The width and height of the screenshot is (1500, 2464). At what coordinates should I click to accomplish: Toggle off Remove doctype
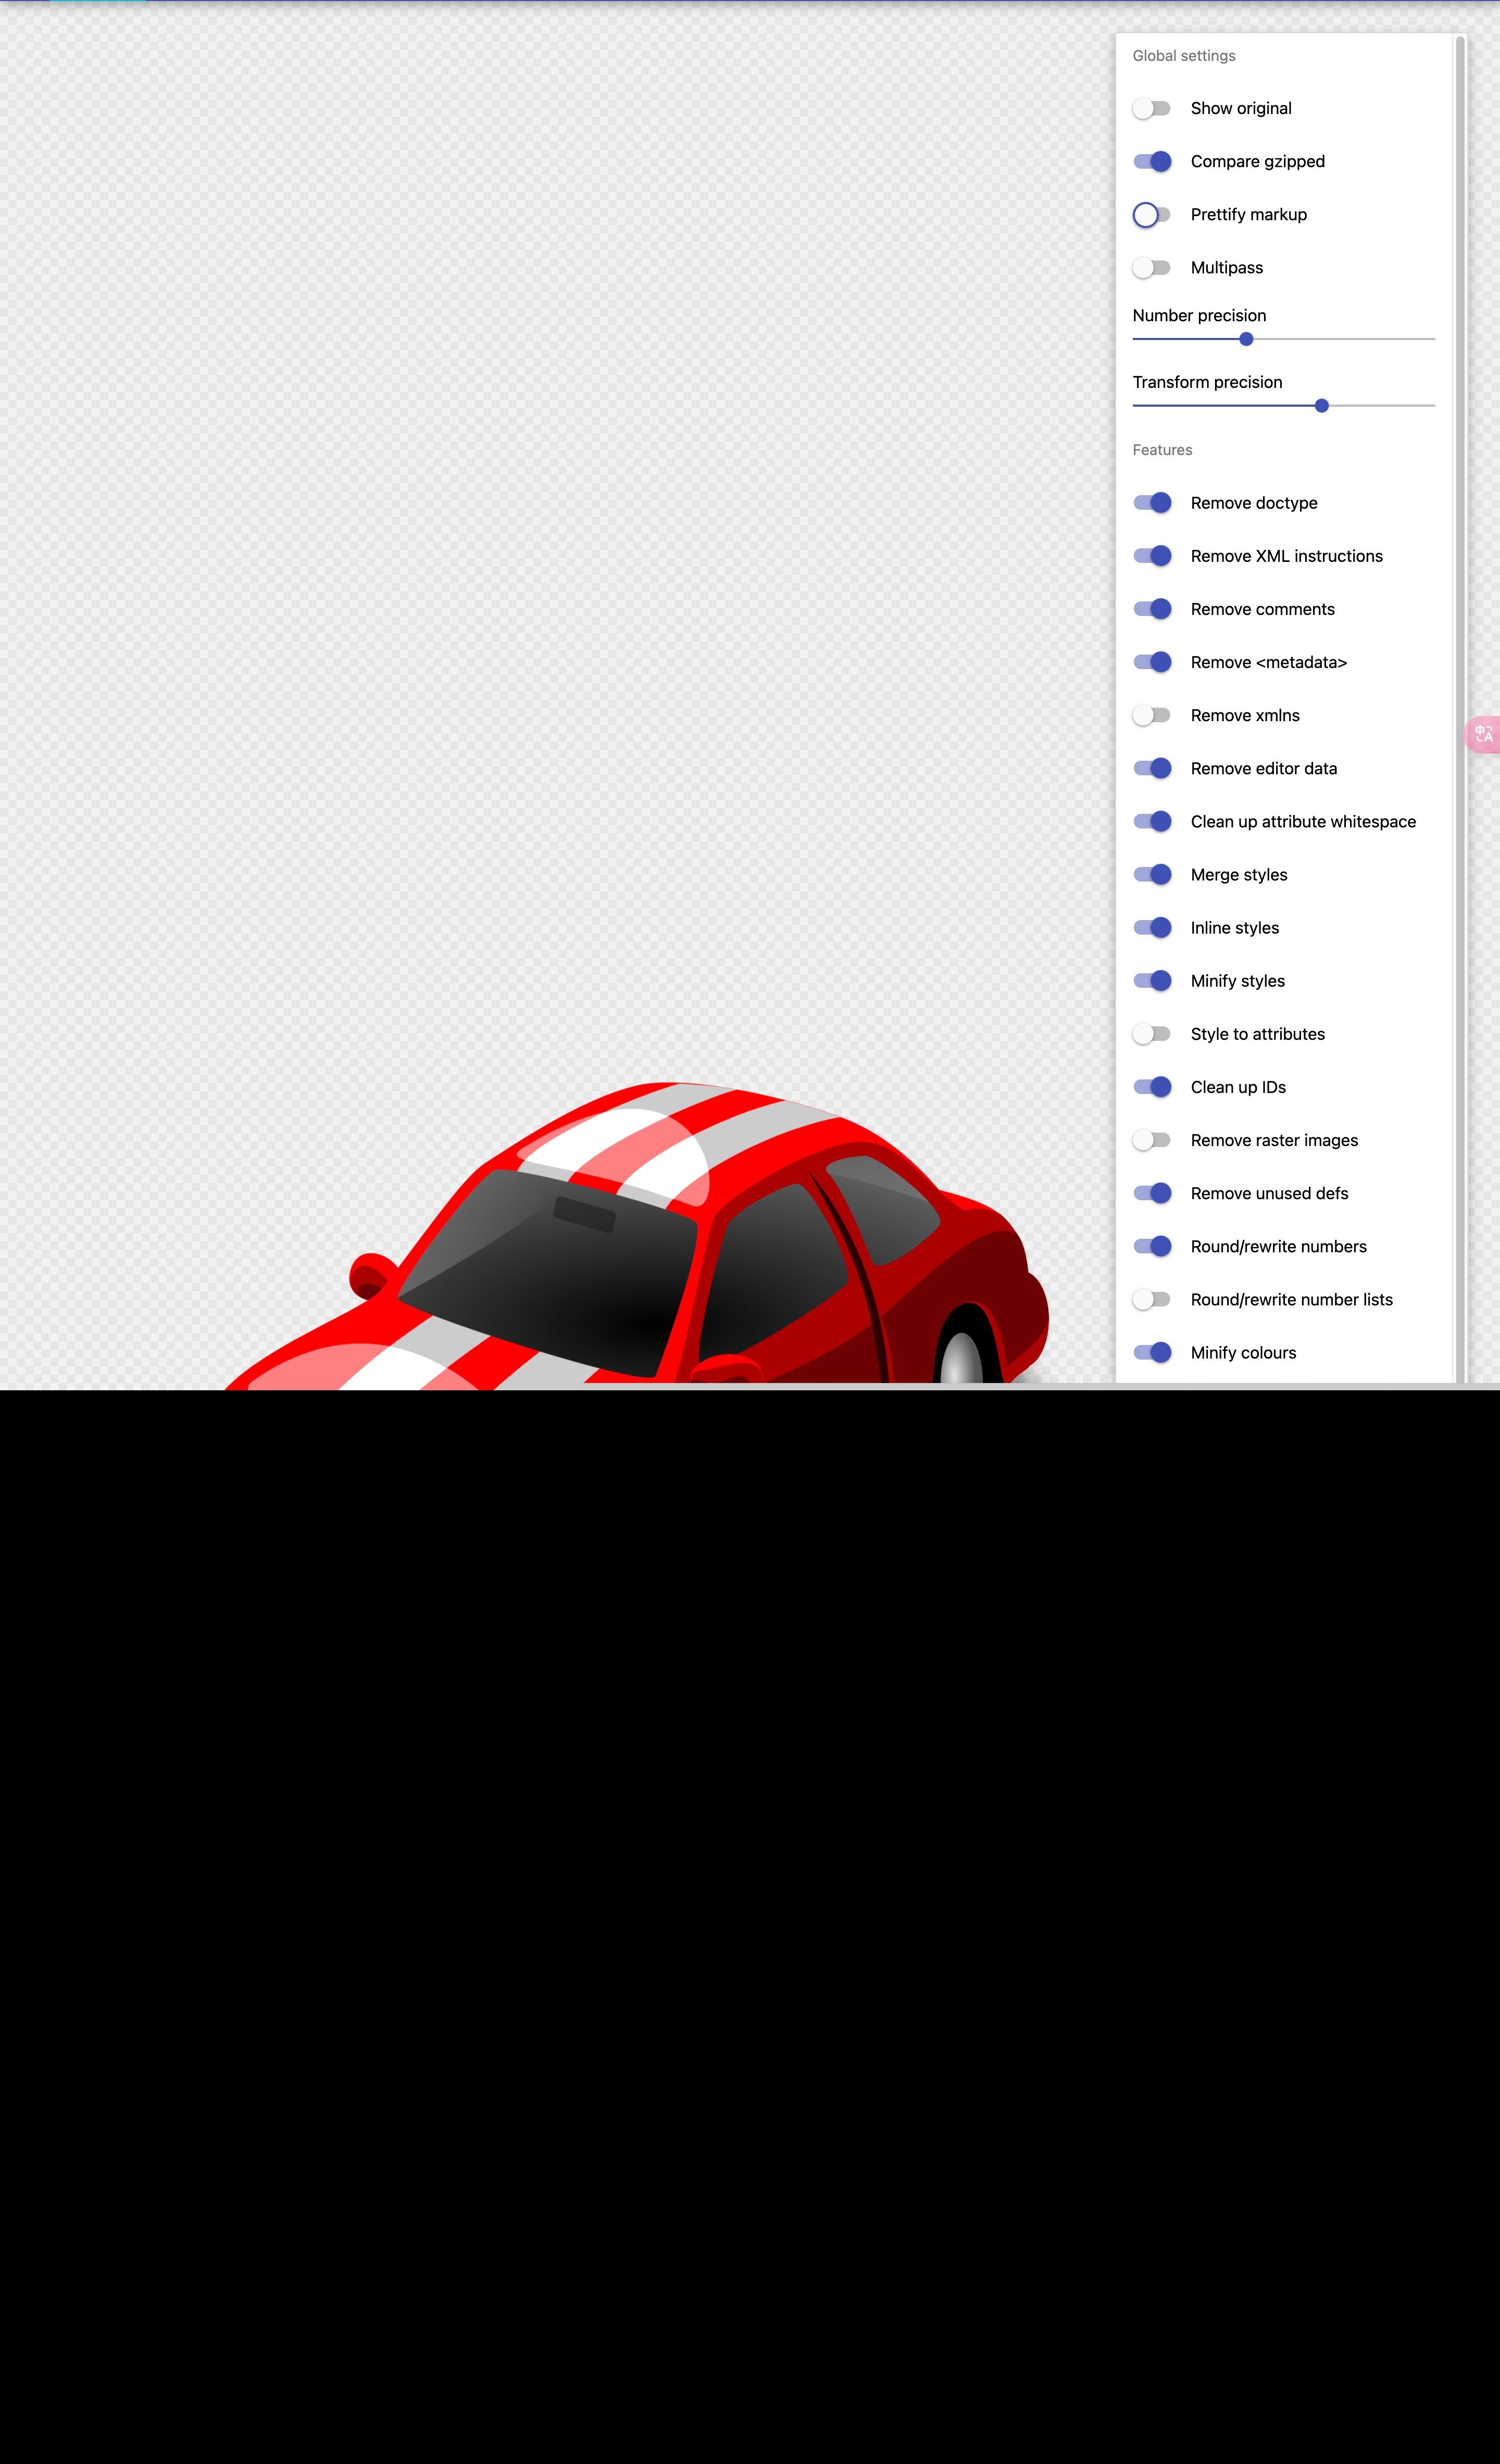click(1151, 503)
